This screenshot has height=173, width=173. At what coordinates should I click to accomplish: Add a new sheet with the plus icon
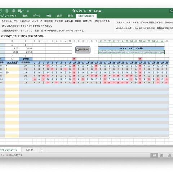(42, 150)
